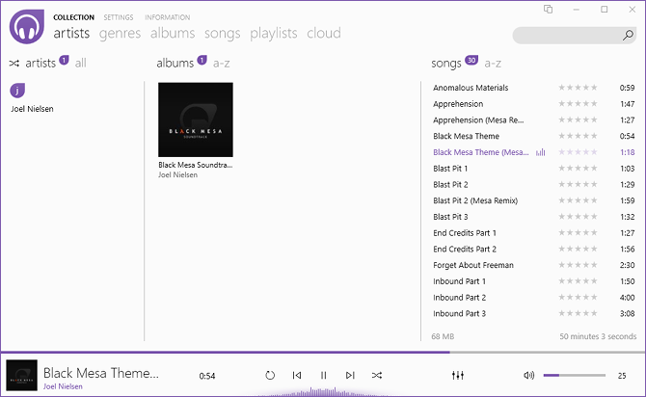The height and width of the screenshot is (397, 646).
Task: Click the volume value 25
Action: pos(622,376)
